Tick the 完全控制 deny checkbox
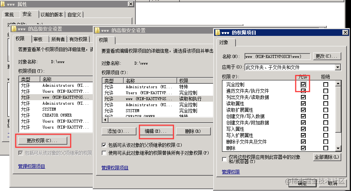The height and width of the screenshot is (191, 351). (x=326, y=85)
